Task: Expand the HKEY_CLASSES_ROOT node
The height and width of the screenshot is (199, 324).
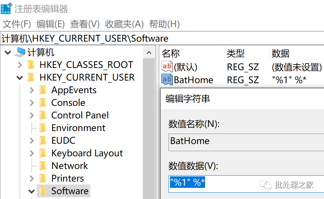Action: point(20,65)
